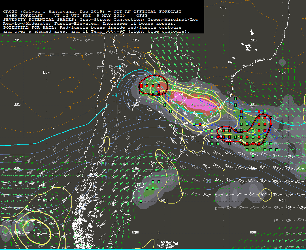The width and height of the screenshot is (306, 250).
Task: Click the 'GR02T' product name in the header
Action: coord(10,12)
